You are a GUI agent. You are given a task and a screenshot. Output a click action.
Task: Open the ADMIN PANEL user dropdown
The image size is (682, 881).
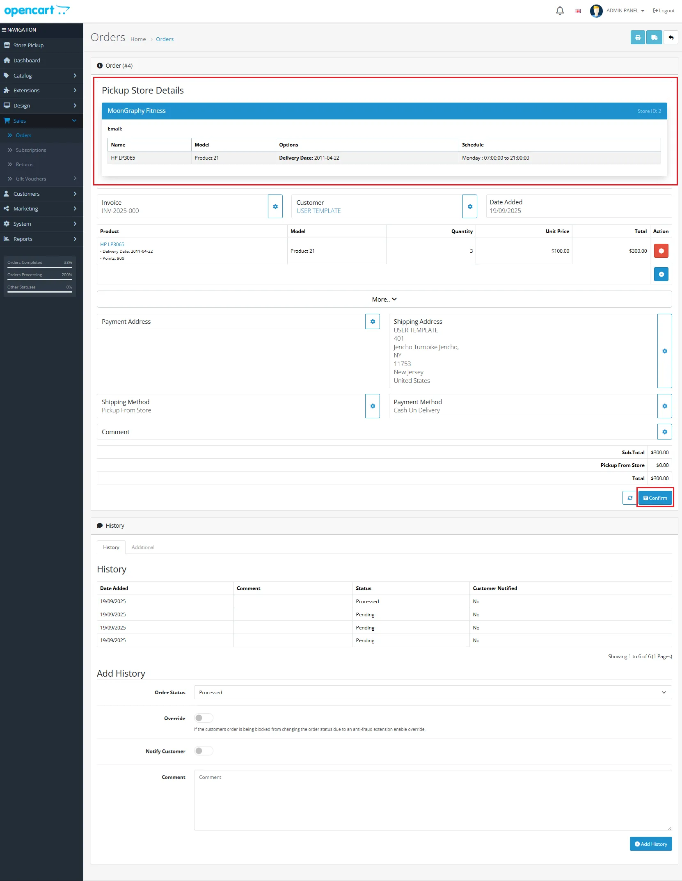(625, 11)
